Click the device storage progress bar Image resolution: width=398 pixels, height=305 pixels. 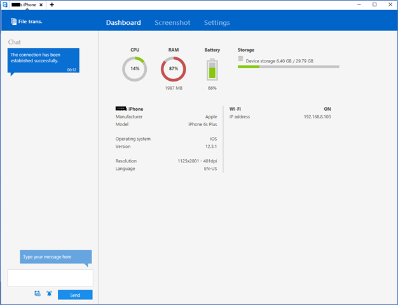[x=288, y=66]
